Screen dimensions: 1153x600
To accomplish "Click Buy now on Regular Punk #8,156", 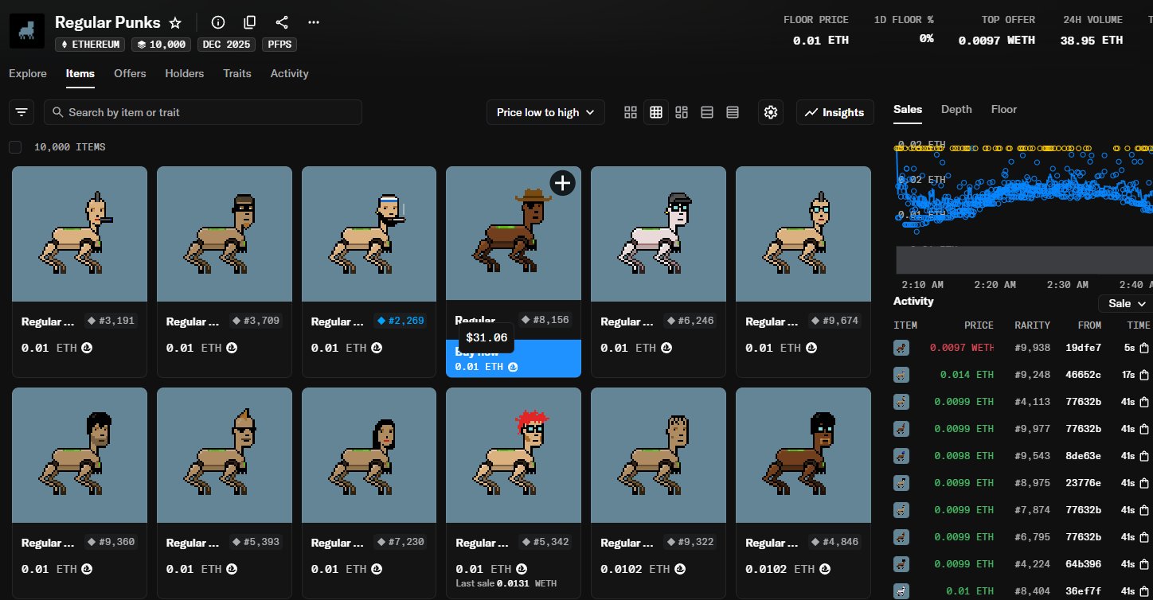I will 514,358.
